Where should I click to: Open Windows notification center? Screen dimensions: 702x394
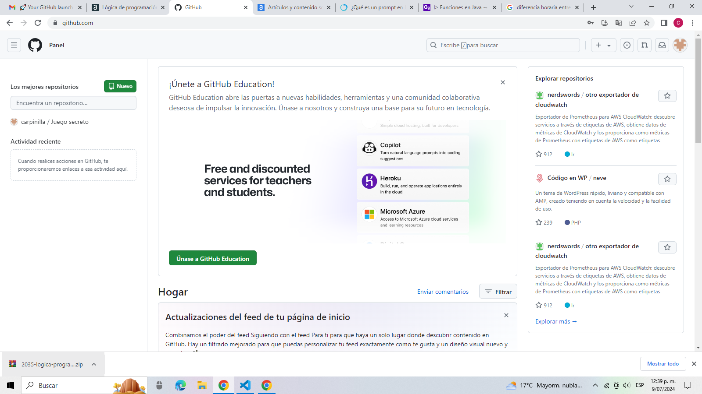click(x=688, y=385)
